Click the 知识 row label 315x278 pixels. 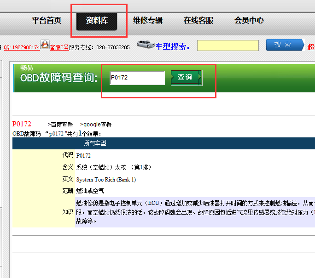point(68,212)
